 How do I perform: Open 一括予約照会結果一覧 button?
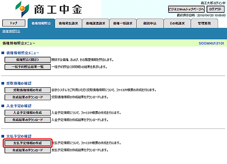coord(28,67)
